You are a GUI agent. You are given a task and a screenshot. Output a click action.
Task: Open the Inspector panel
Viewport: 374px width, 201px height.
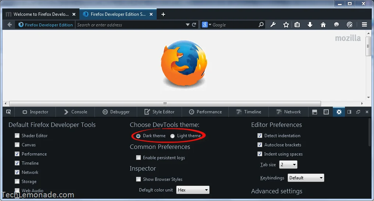(35, 112)
